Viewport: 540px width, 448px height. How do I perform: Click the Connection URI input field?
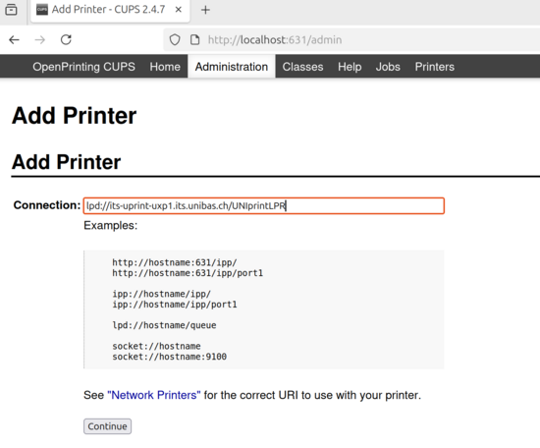(264, 205)
